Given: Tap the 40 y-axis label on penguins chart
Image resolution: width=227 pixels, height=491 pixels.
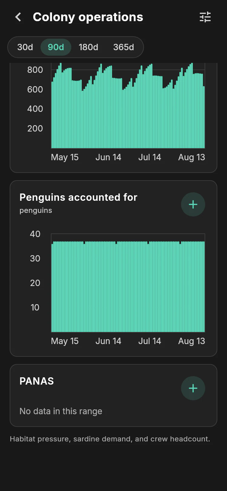Looking at the screenshot, I should (x=35, y=234).
